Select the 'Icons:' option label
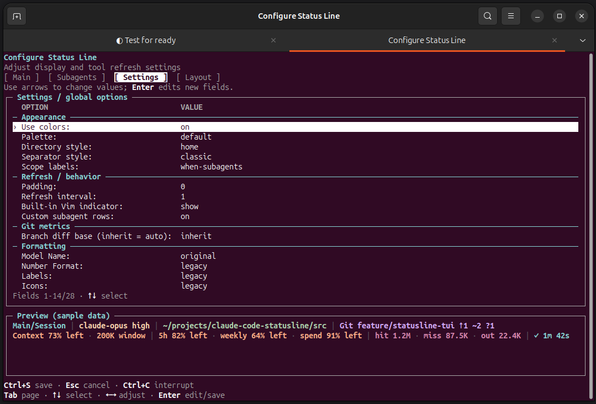The width and height of the screenshot is (596, 404). (35, 286)
